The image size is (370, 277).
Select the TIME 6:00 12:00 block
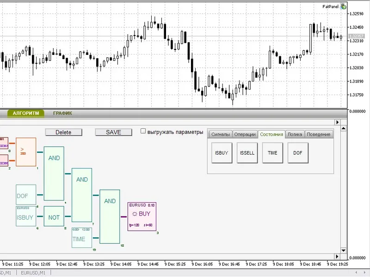[82, 238]
